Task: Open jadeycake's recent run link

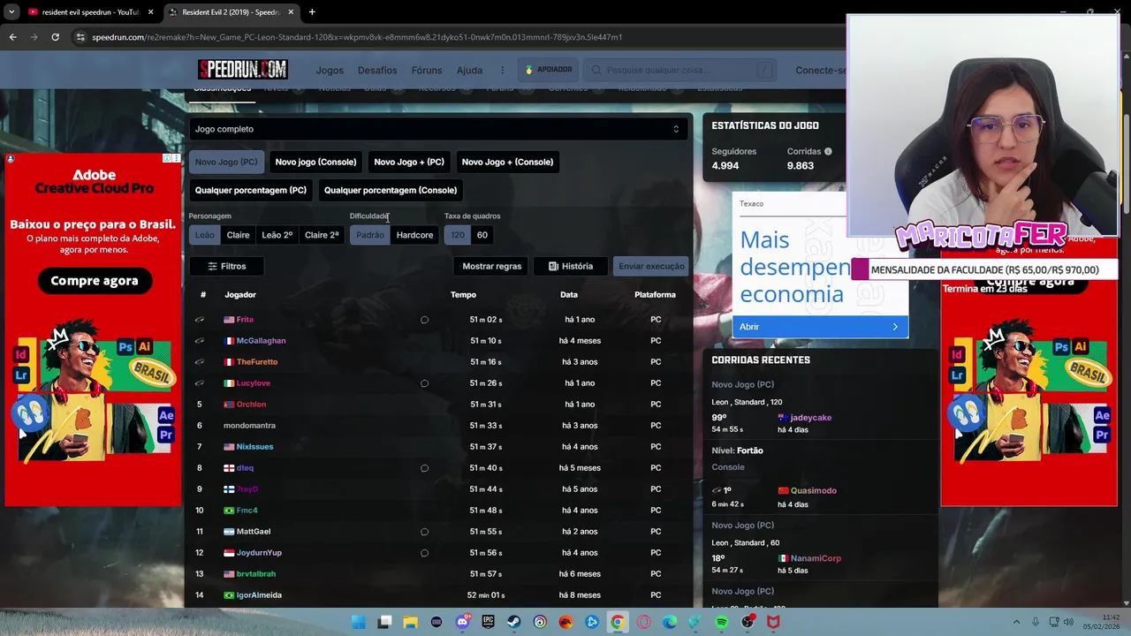Action: (x=810, y=418)
